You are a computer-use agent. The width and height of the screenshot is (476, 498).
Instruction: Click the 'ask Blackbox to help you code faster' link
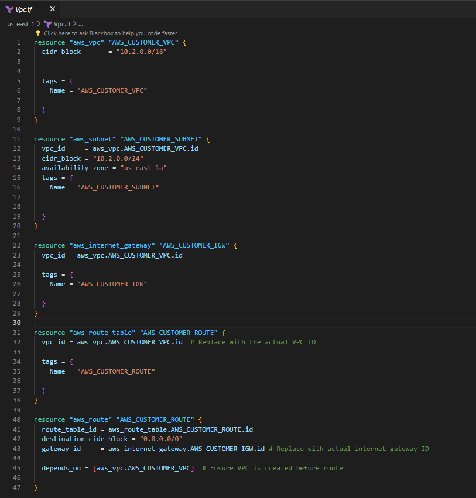pyautogui.click(x=111, y=33)
